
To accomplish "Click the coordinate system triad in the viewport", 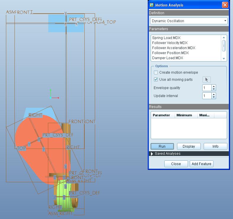I will click(54, 94).
